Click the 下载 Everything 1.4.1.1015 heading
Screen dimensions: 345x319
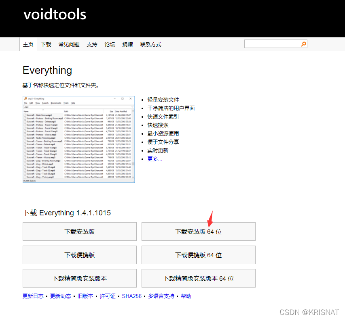[67, 213]
